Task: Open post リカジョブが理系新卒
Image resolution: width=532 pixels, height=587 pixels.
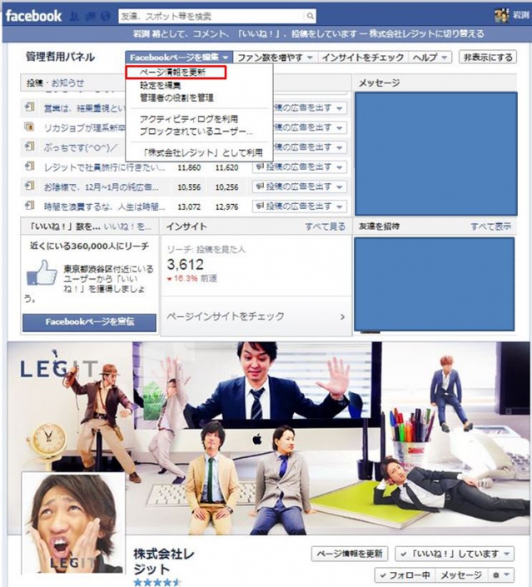Action: click(85, 128)
